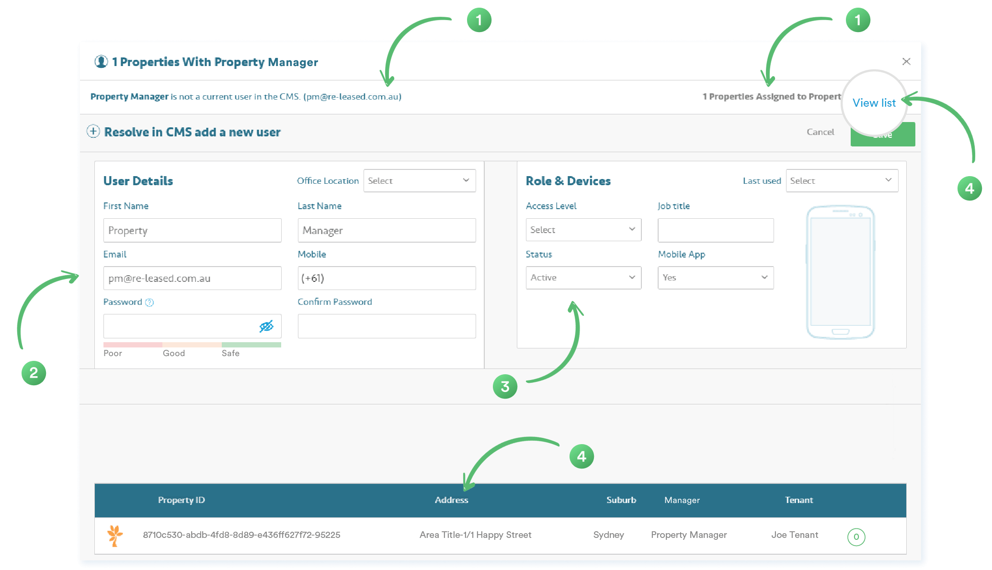
Task: Open the Status dropdown showing Active
Action: (x=583, y=278)
